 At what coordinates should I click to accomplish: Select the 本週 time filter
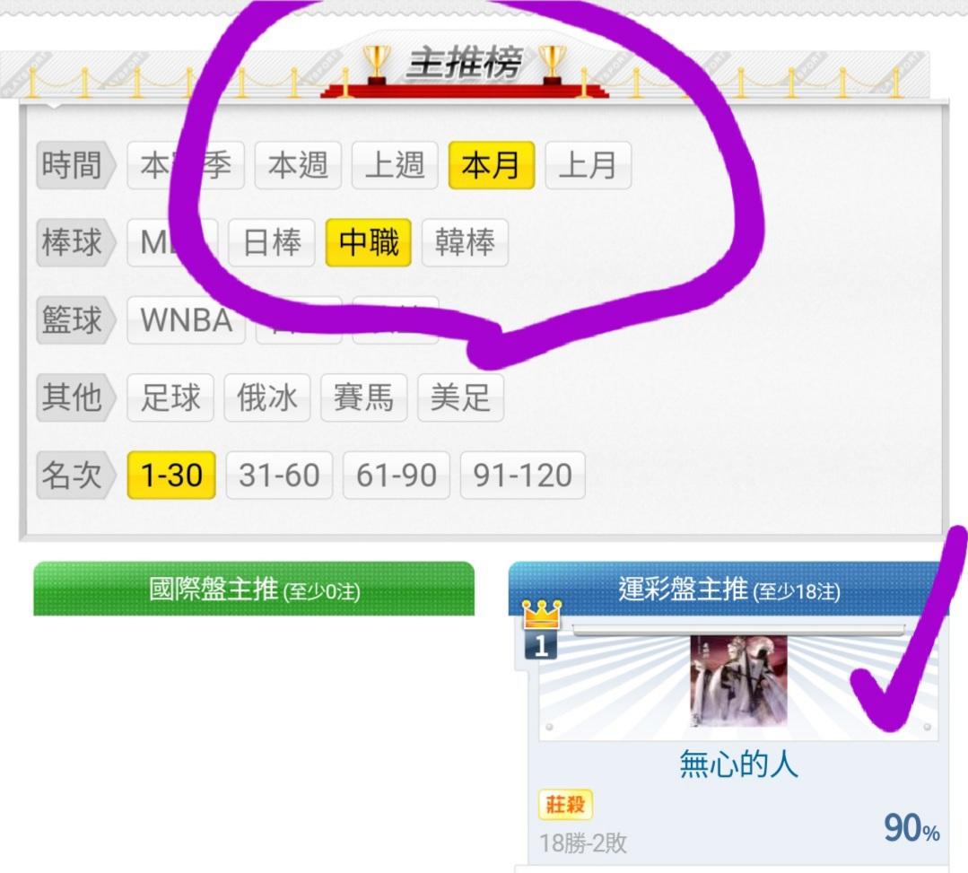tap(298, 165)
